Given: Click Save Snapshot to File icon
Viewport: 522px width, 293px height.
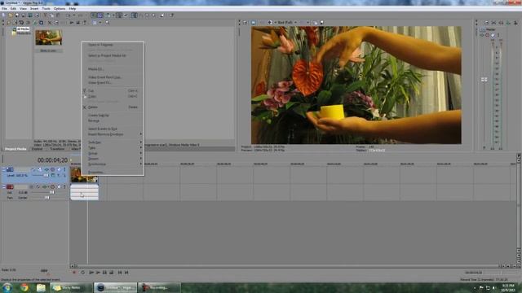Looking at the screenshot, I should pyautogui.click(x=322, y=23).
